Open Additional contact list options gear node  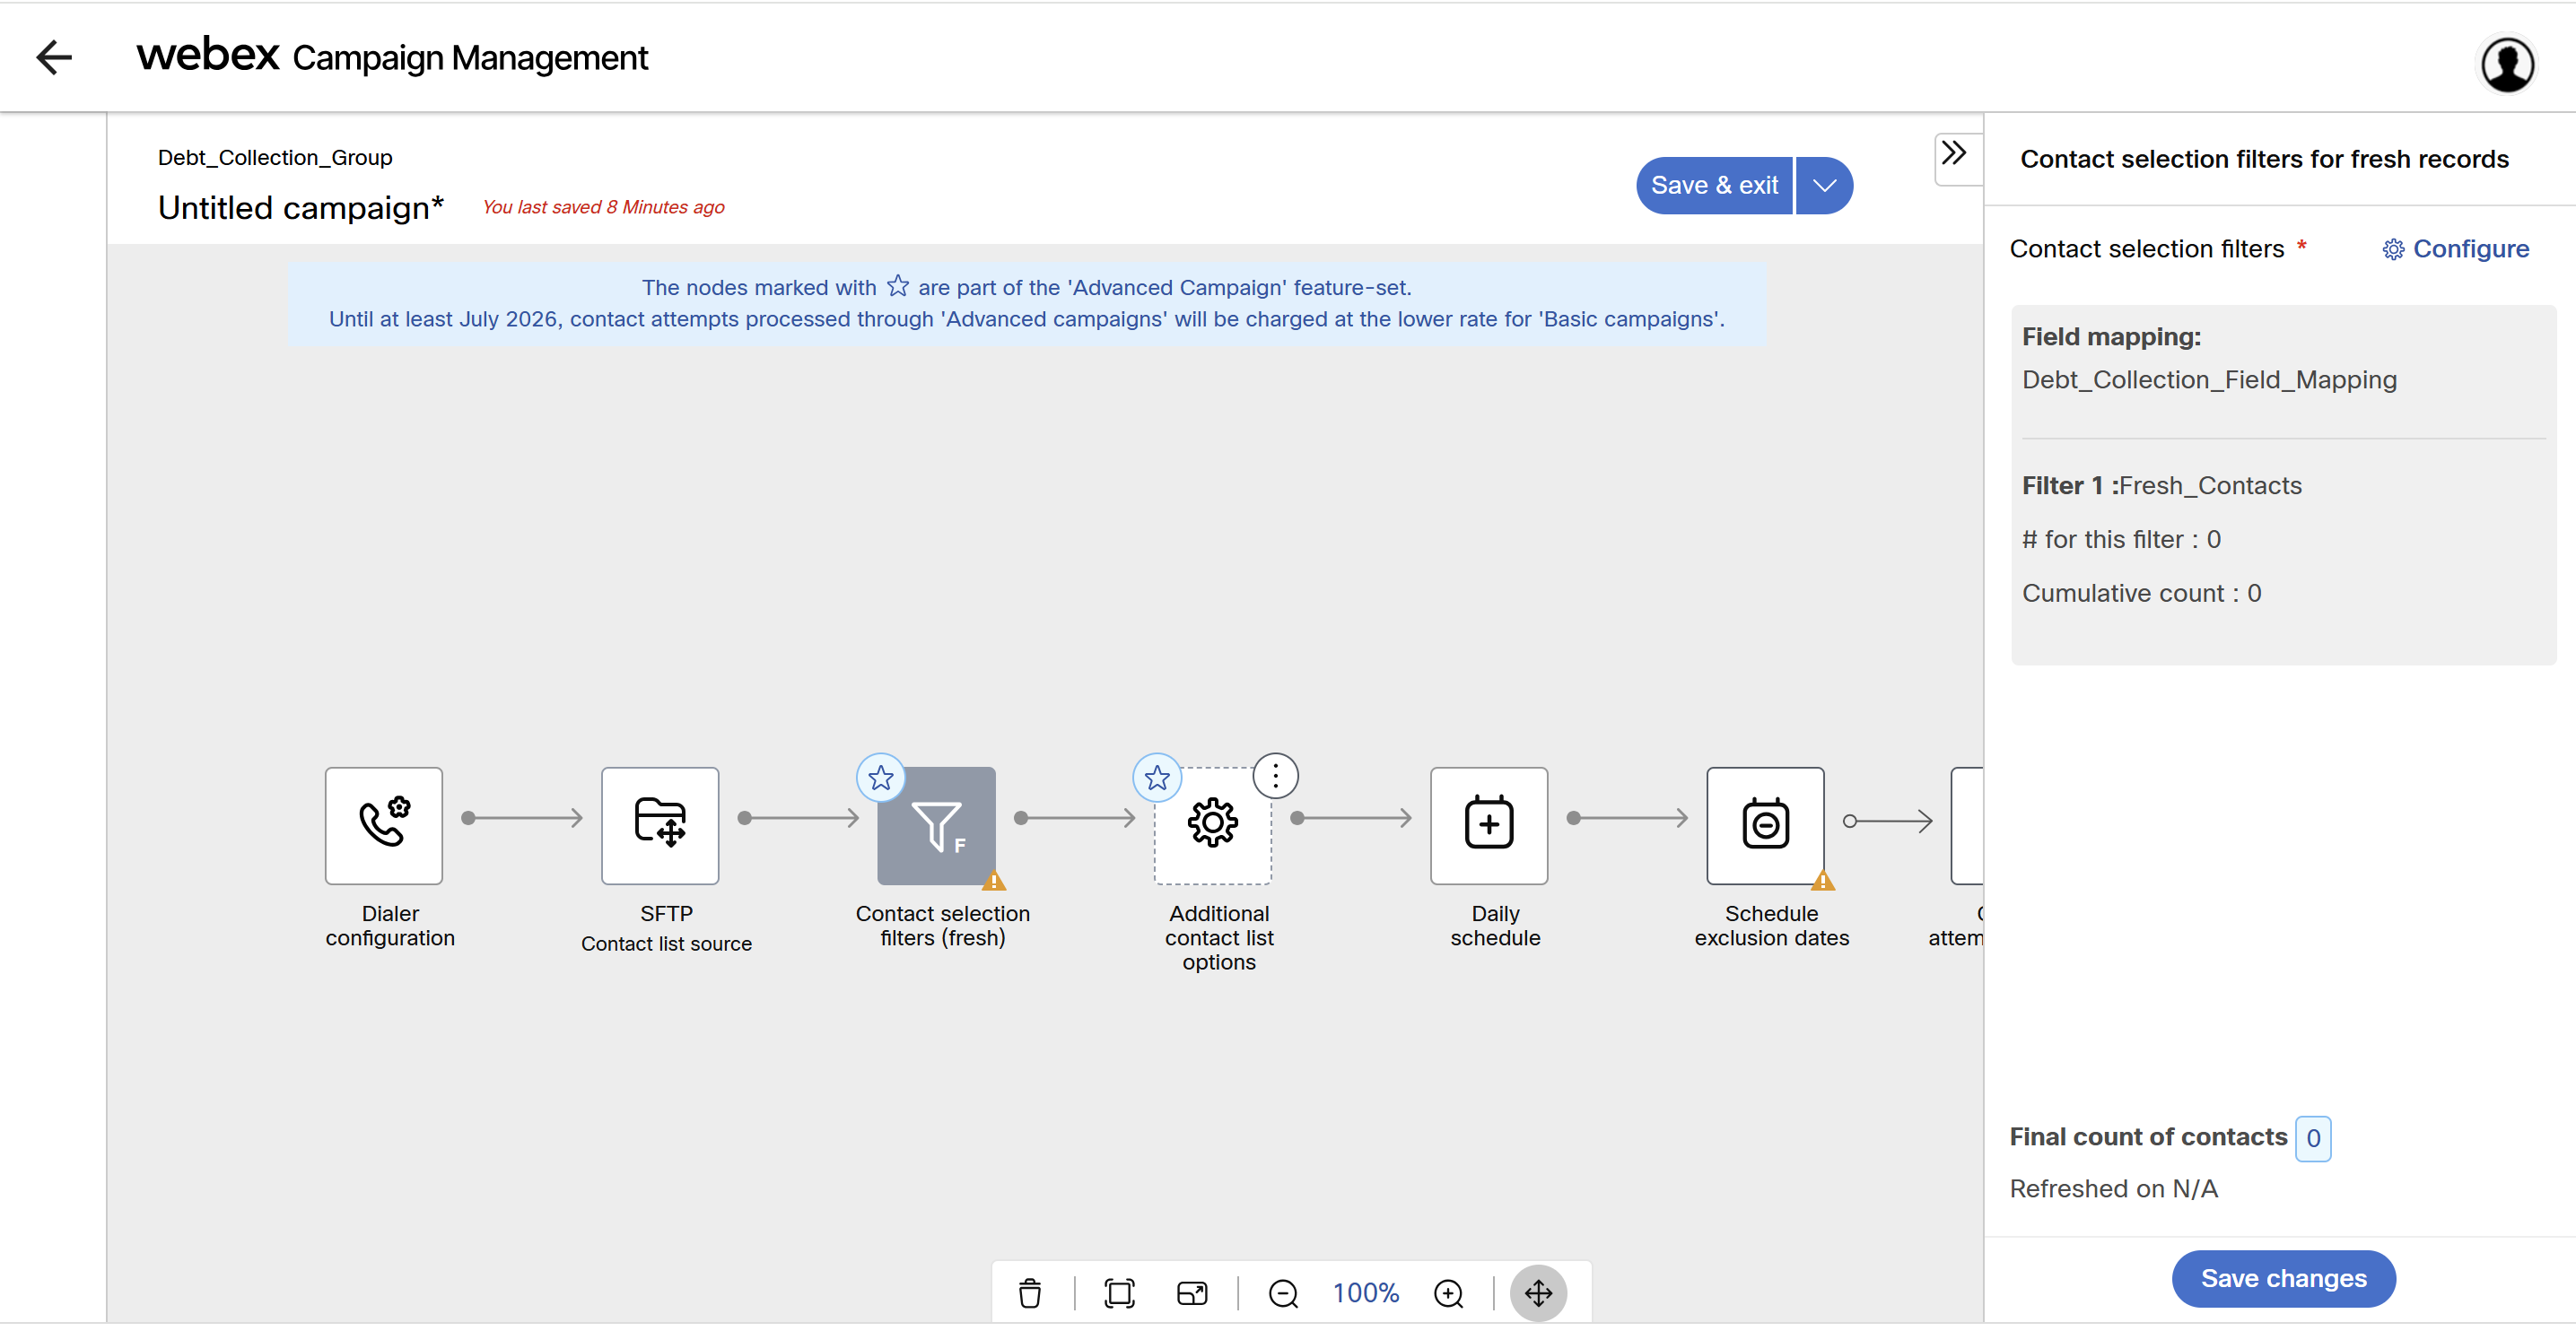pyautogui.click(x=1212, y=825)
